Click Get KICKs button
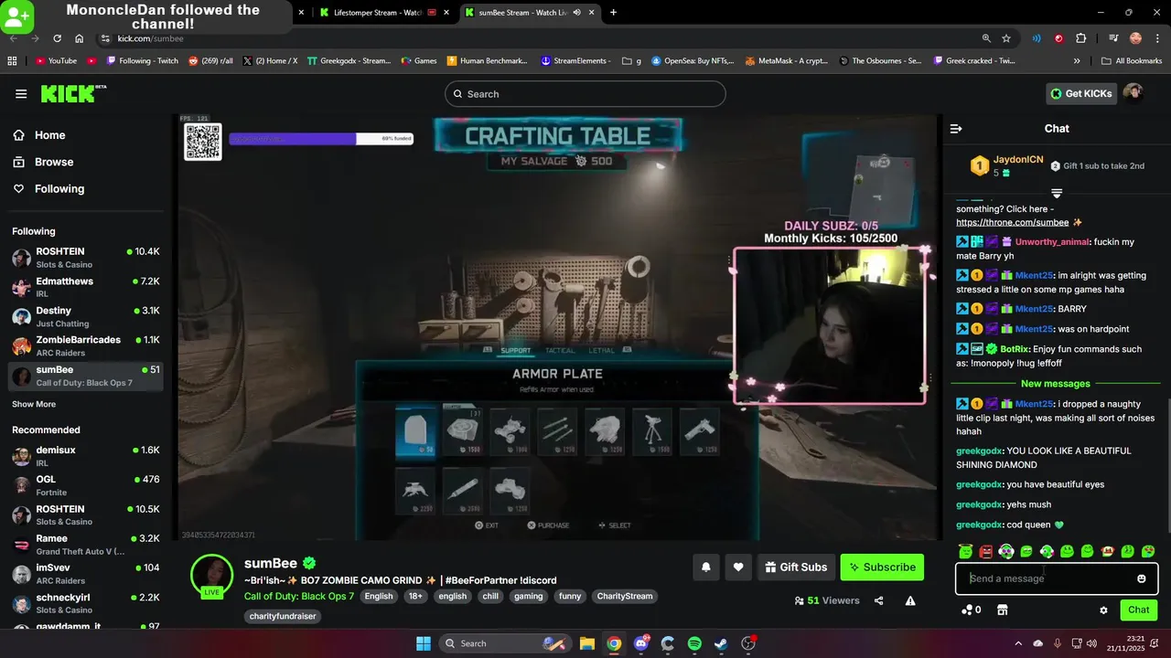This screenshot has height=658, width=1171. (x=1081, y=93)
